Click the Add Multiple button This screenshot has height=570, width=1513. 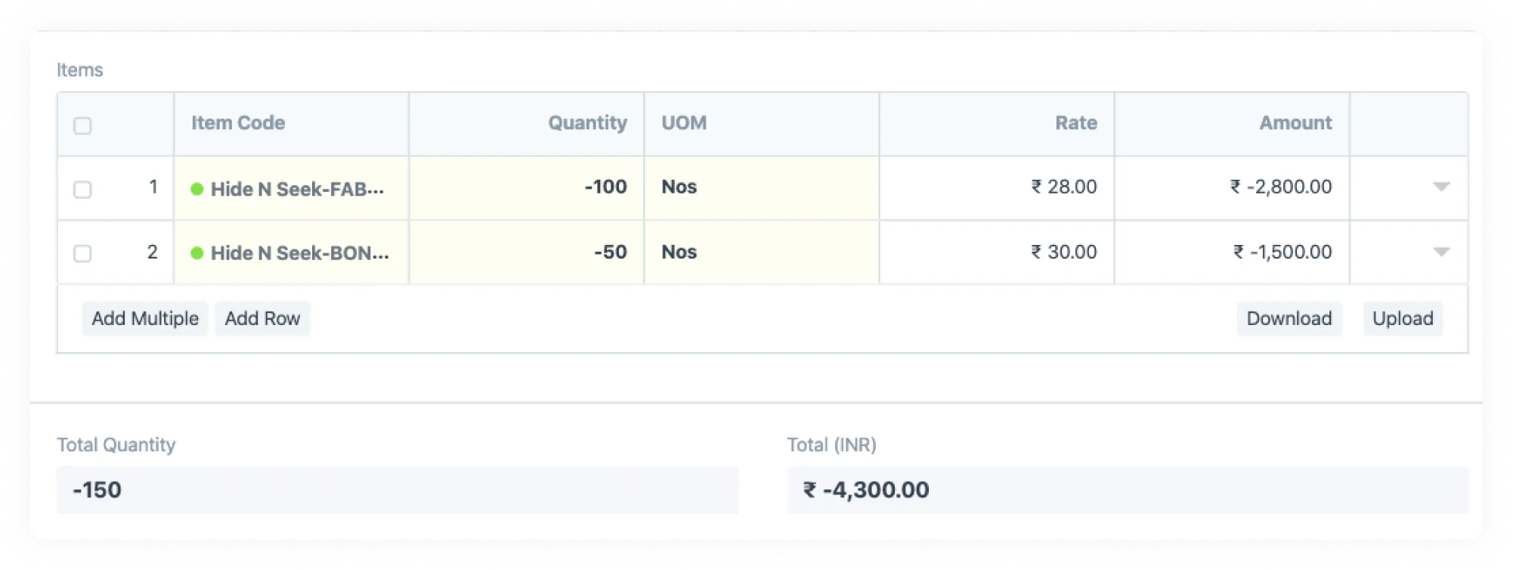[145, 318]
